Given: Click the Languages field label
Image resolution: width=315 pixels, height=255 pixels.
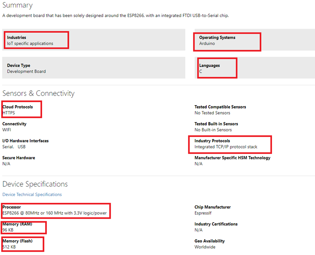Looking at the screenshot, I should click(209, 66).
